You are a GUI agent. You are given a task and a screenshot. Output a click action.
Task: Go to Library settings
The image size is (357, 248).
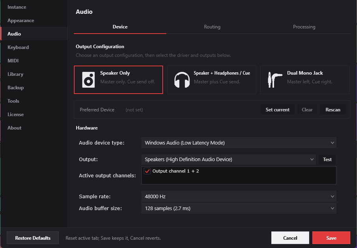(34, 74)
